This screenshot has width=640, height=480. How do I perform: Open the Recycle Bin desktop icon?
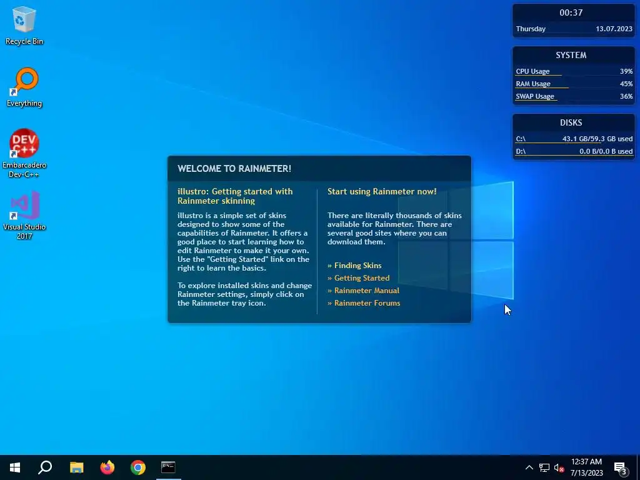(x=24, y=25)
